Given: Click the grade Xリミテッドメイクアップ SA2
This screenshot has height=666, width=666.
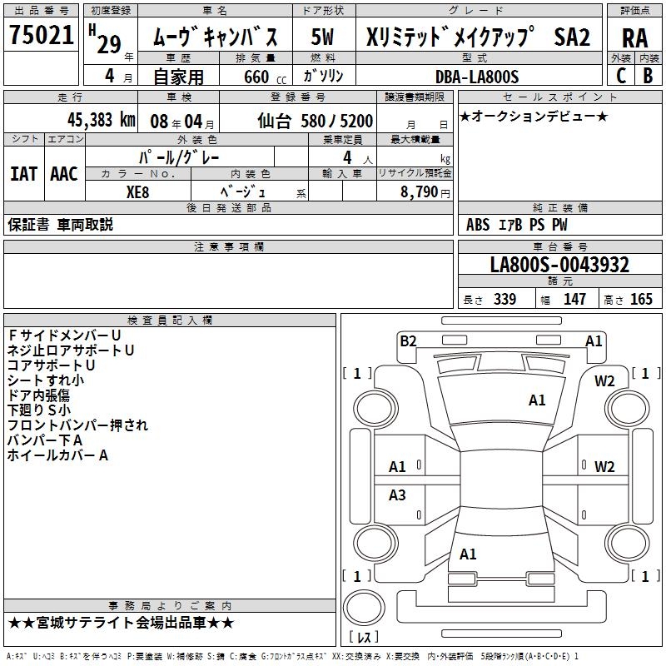Looking at the screenshot, I should (x=478, y=37).
